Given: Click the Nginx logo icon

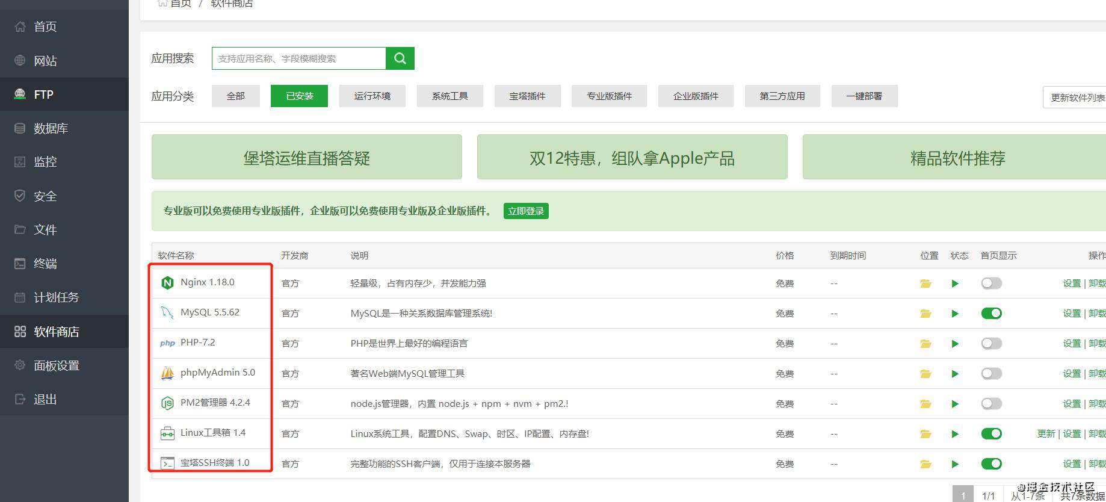Looking at the screenshot, I should [167, 283].
